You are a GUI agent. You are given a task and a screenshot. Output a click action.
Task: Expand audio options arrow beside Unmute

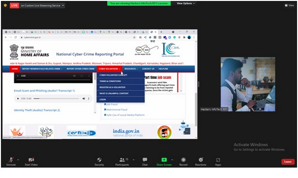18,160
